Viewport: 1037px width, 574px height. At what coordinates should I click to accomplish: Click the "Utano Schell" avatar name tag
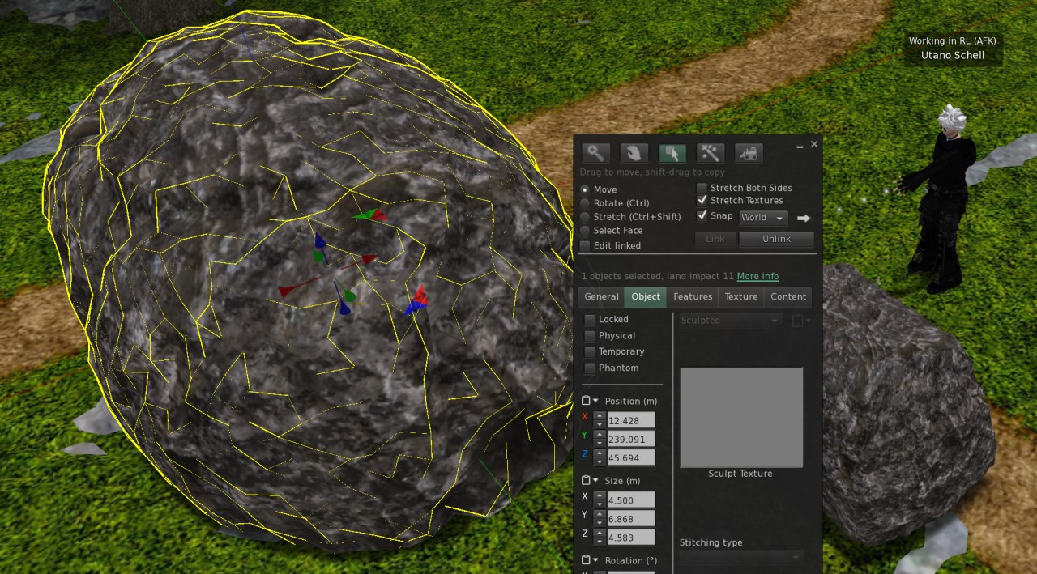pyautogui.click(x=953, y=56)
